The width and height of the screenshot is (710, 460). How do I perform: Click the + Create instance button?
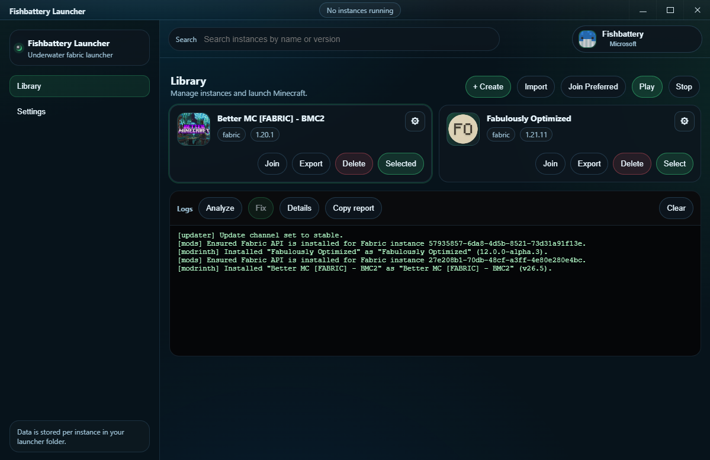pos(488,86)
